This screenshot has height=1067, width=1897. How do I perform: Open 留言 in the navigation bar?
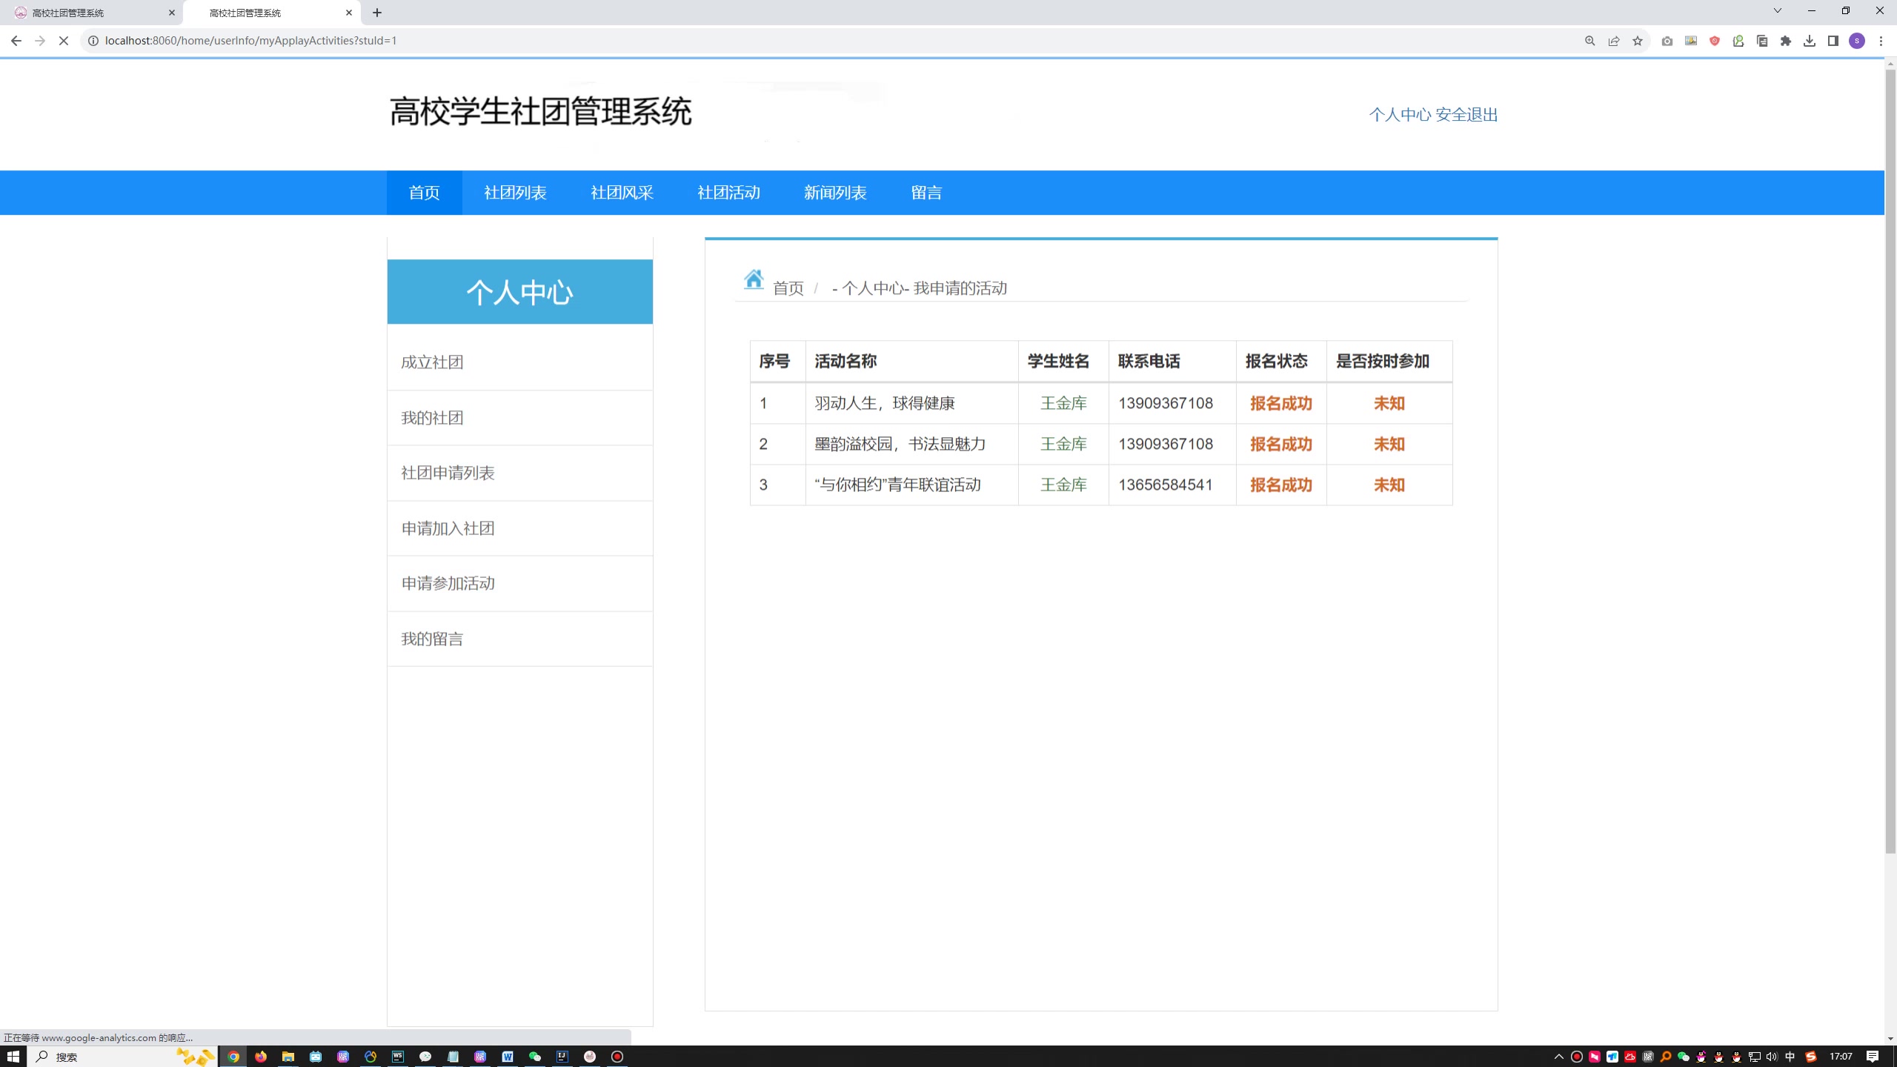[x=926, y=193]
